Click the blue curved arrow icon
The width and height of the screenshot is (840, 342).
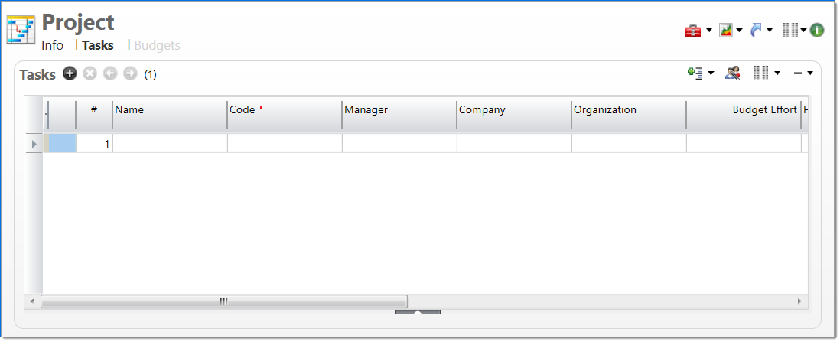[756, 31]
